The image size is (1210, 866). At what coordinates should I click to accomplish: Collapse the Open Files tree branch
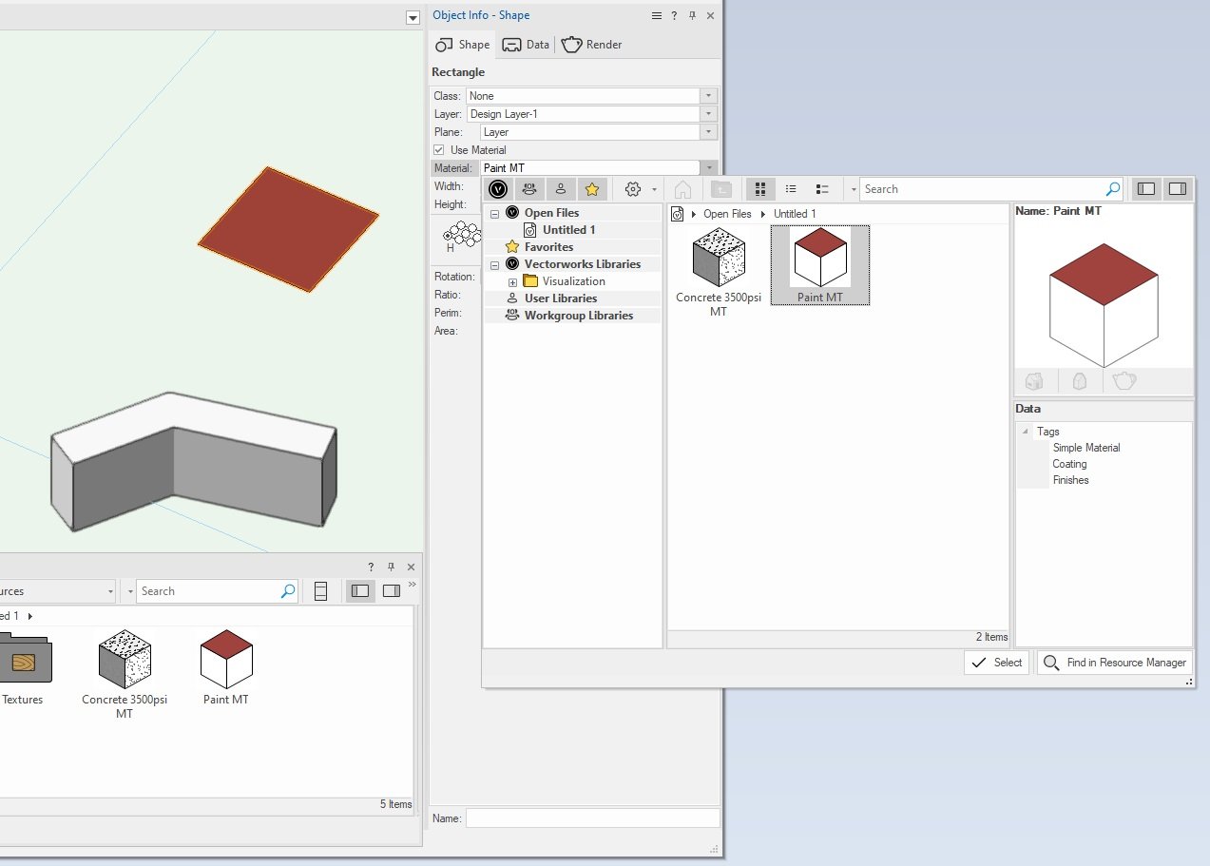point(493,212)
